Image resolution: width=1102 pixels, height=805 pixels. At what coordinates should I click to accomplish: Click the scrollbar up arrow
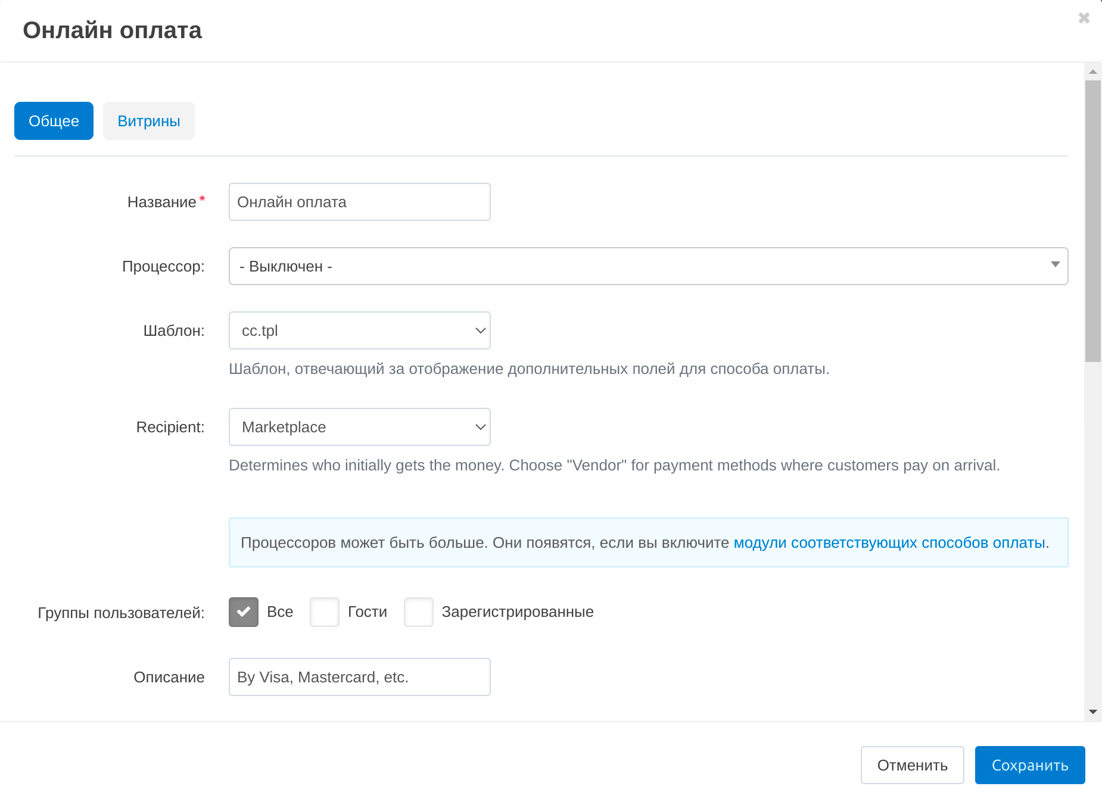pos(1092,71)
